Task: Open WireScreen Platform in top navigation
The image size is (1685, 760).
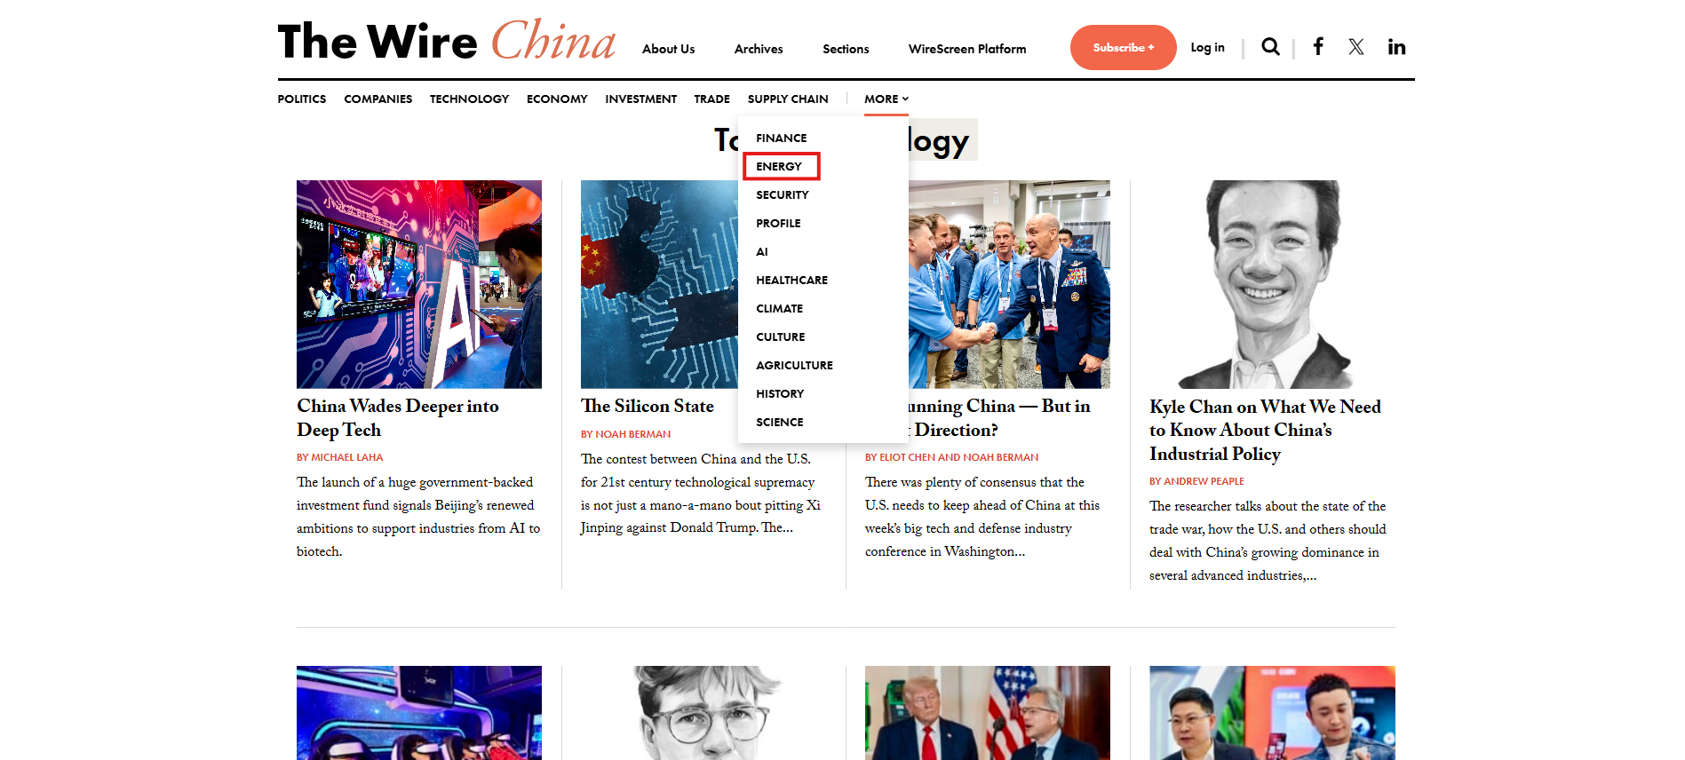Action: [x=967, y=49]
